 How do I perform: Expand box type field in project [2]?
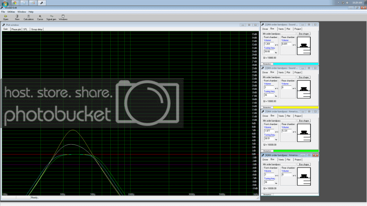click(279, 77)
